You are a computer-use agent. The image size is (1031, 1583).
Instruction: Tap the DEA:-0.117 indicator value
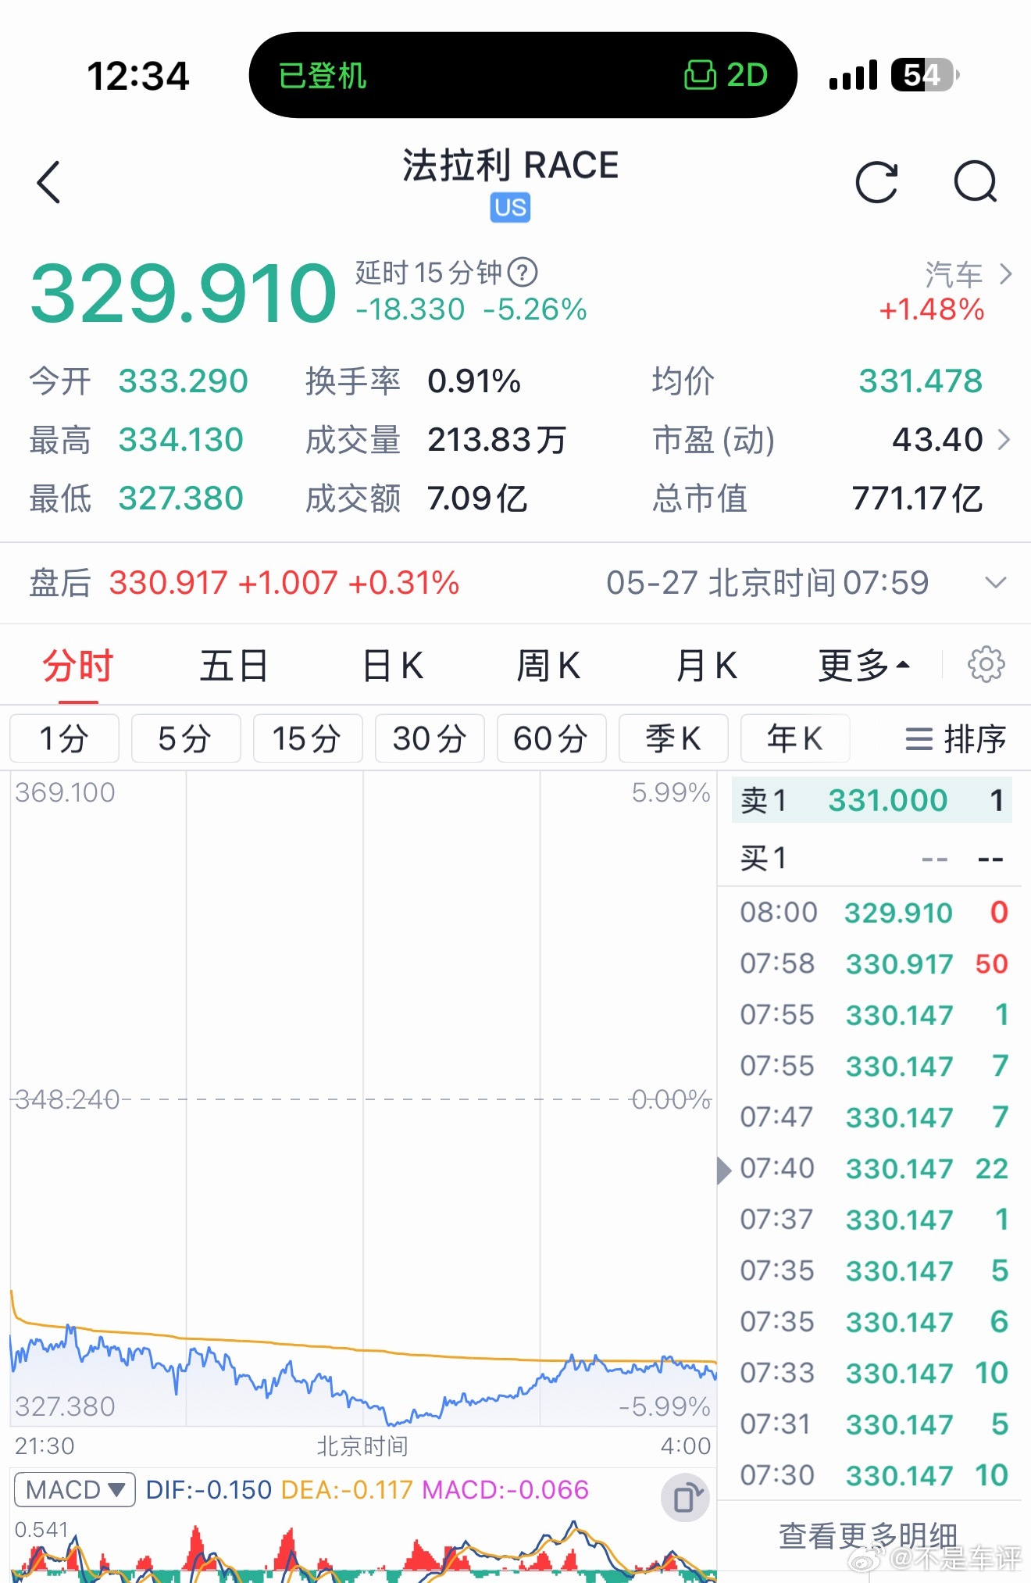(x=347, y=1490)
